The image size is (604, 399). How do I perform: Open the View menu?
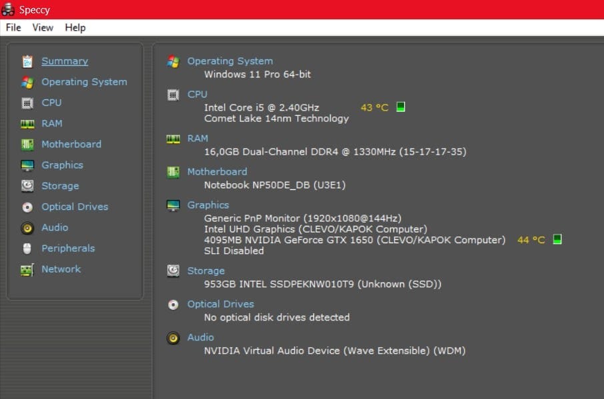pos(43,27)
